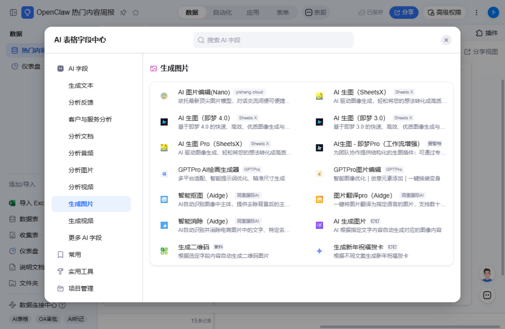505x329 pixels.
Task: Click the 智能抠图（Aidge）icon
Action: 164,199
